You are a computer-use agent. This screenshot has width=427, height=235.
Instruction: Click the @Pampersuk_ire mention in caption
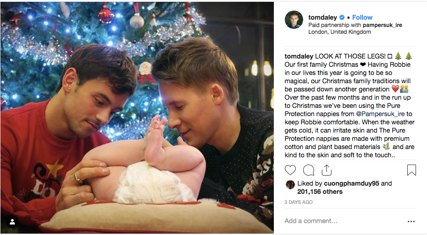(380, 114)
